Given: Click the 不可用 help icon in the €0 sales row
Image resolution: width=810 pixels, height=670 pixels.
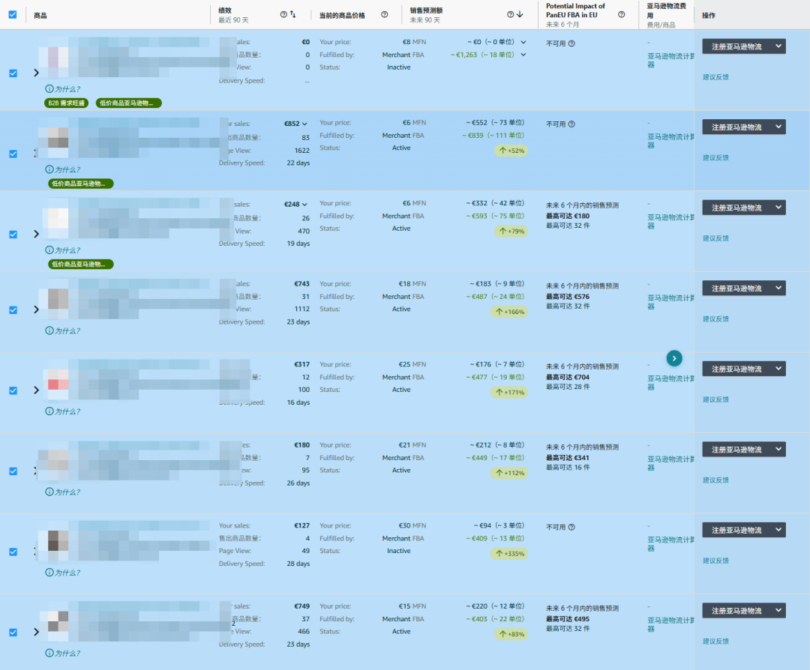Looking at the screenshot, I should 571,43.
